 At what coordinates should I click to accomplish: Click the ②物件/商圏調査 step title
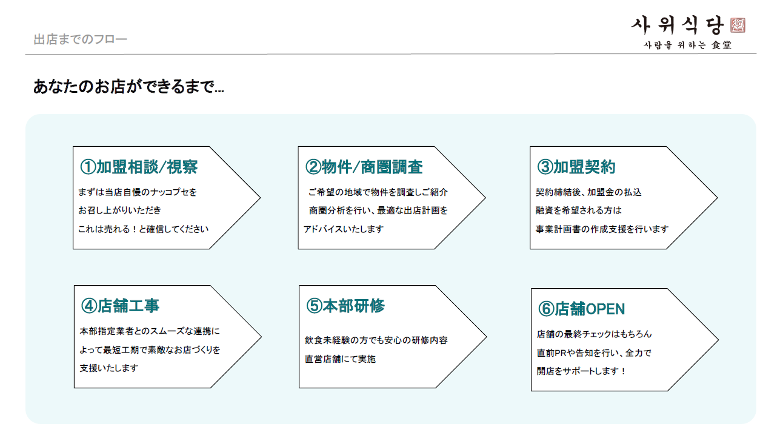[x=364, y=167]
